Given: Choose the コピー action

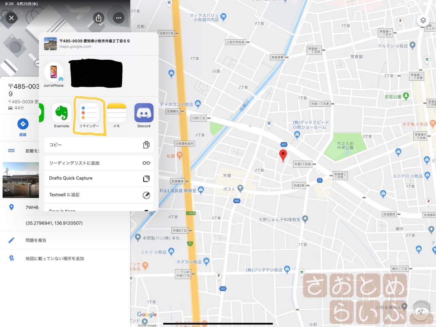Looking at the screenshot, I should pyautogui.click(x=99, y=145).
